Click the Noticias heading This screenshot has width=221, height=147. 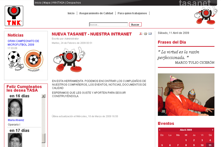(x=15, y=35)
